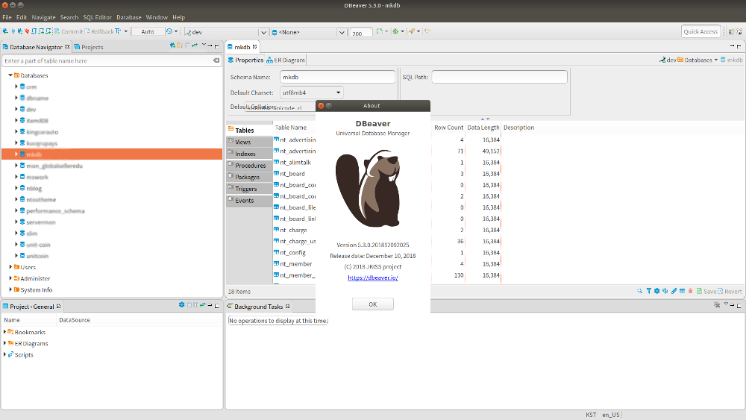Screen dimensions: 746x420
Task: Click the Schema Name input field
Action: click(337, 77)
